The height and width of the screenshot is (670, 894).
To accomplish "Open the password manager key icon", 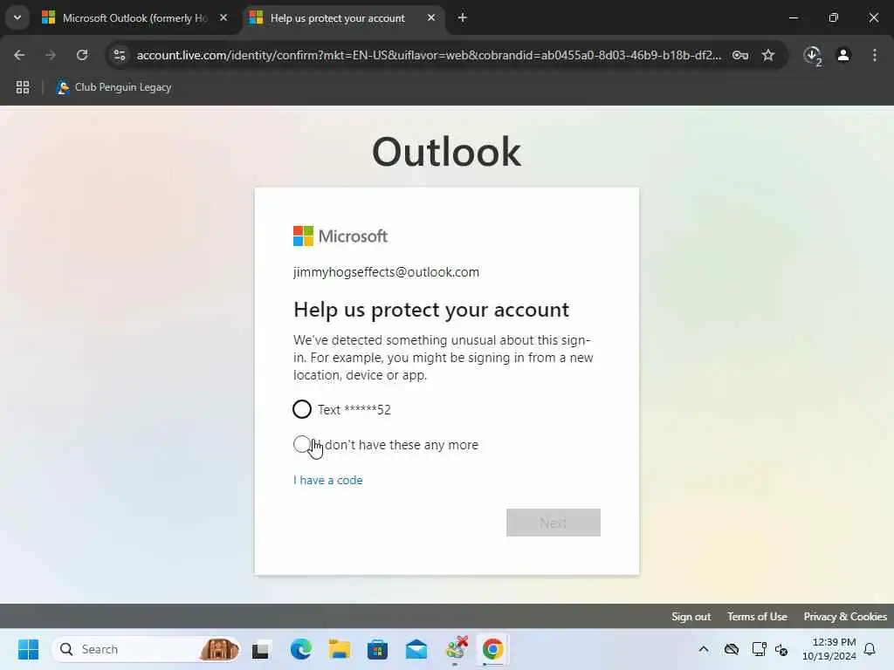I will coord(740,55).
